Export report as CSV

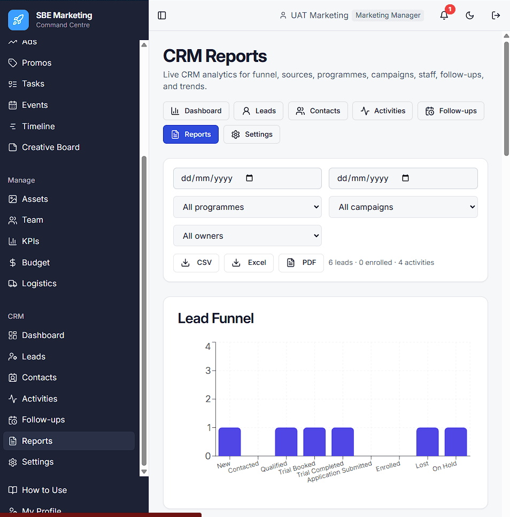(196, 263)
